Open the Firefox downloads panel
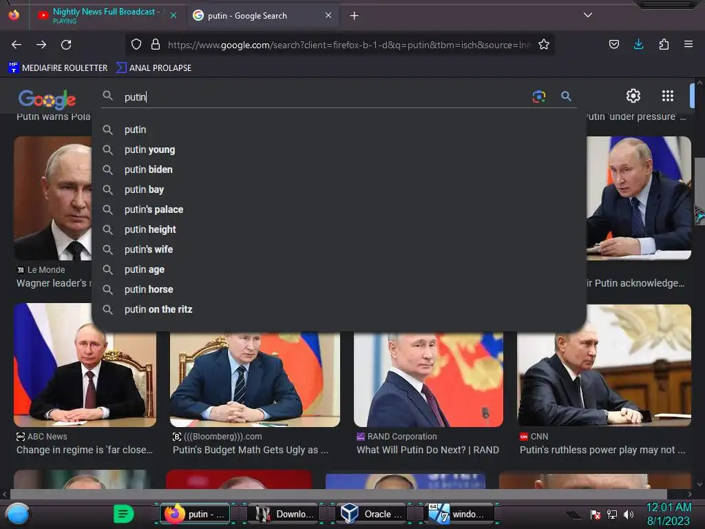This screenshot has height=529, width=705. 638,44
